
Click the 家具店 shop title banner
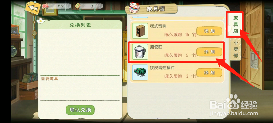tap(155, 9)
